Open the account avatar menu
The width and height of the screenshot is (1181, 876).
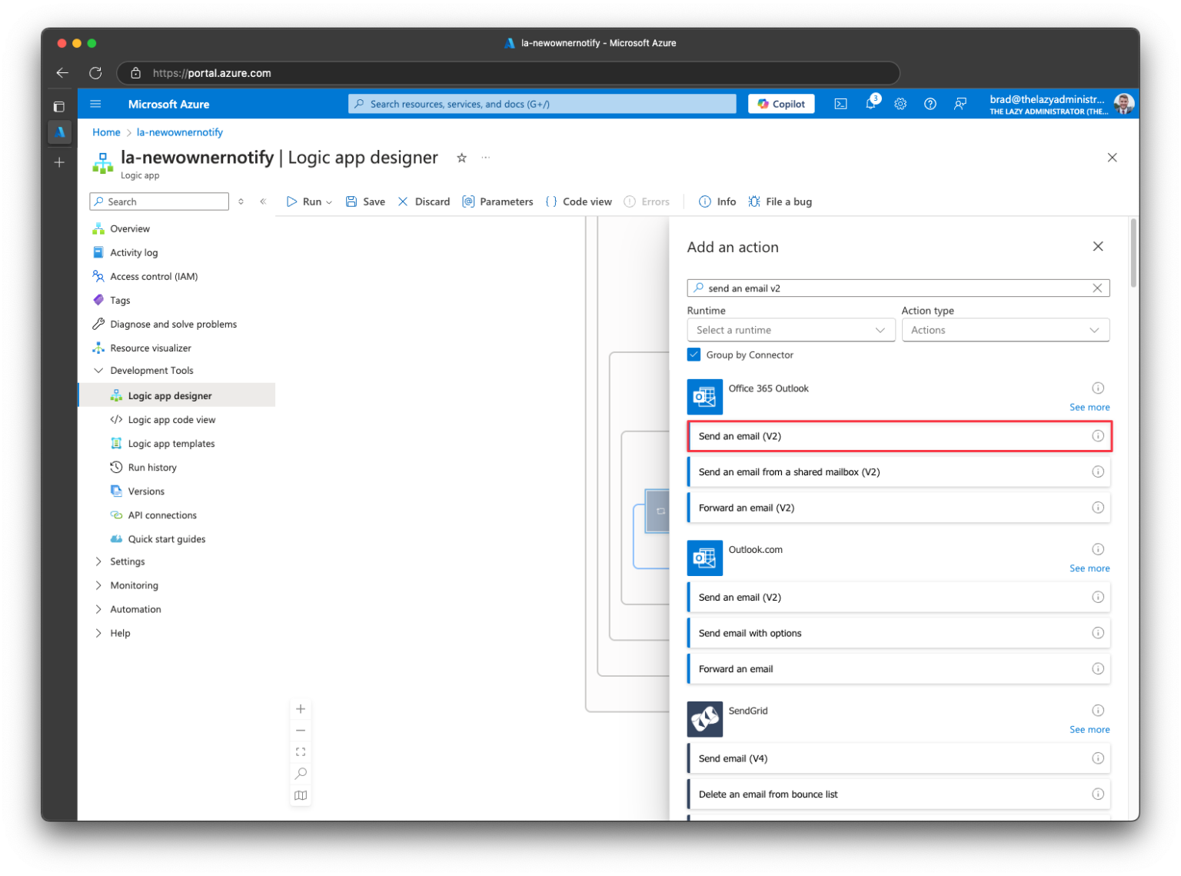point(1123,104)
